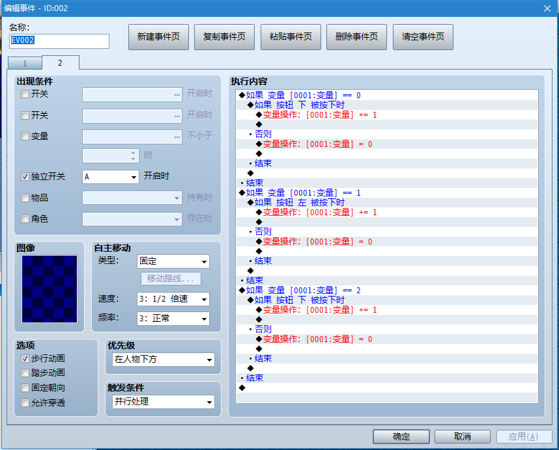The width and height of the screenshot is (559, 450).
Task: Uncheck the 独立开关 condition checkbox
Action: (x=25, y=176)
